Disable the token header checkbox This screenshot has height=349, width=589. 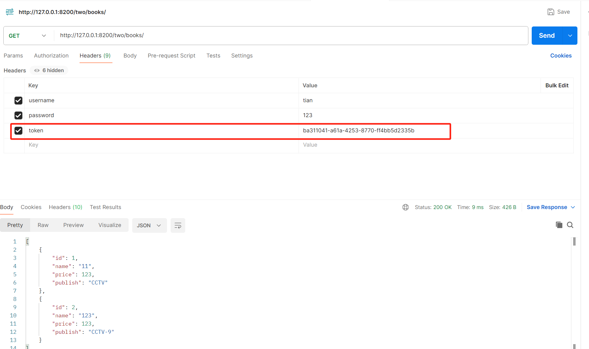pos(18,131)
